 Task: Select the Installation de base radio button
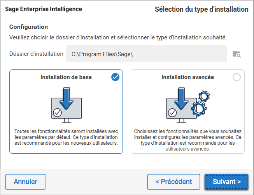point(115,77)
